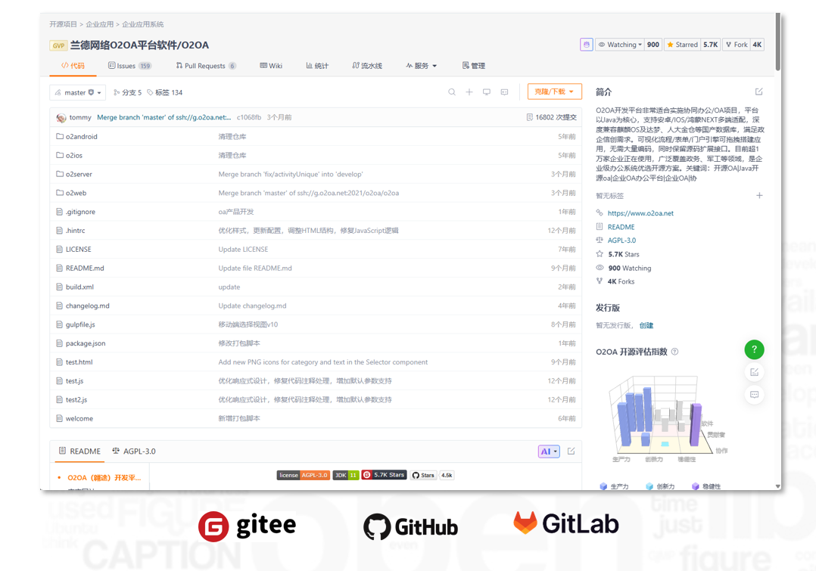Click the edit icon beside 简介
This screenshot has height=571, width=816.
click(758, 92)
